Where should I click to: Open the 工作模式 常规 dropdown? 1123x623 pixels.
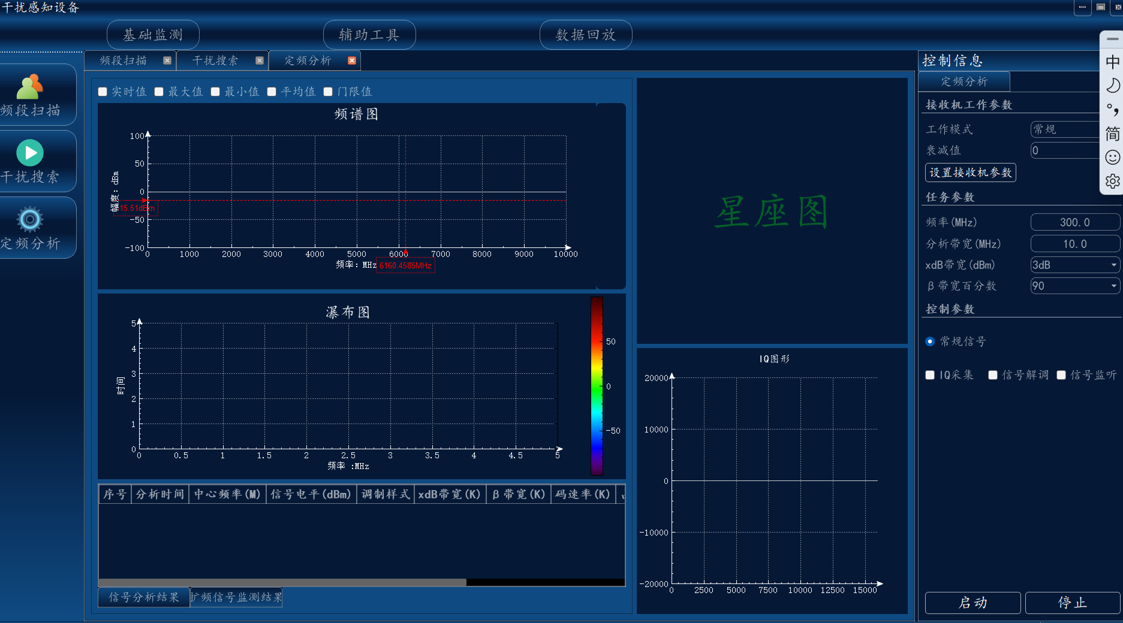pyautogui.click(x=1065, y=129)
